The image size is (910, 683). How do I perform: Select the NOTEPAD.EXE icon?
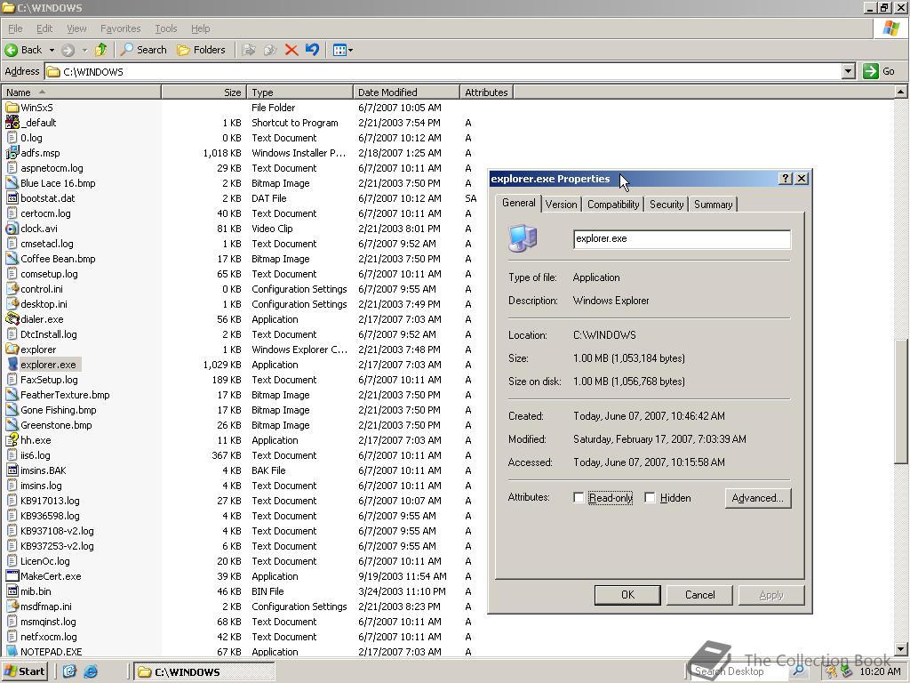(12, 651)
